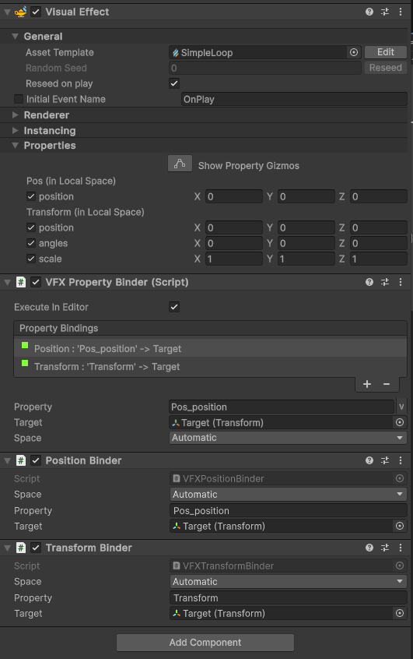The width and height of the screenshot is (413, 659).
Task: Open help for the Visual Effect component
Action: point(369,12)
